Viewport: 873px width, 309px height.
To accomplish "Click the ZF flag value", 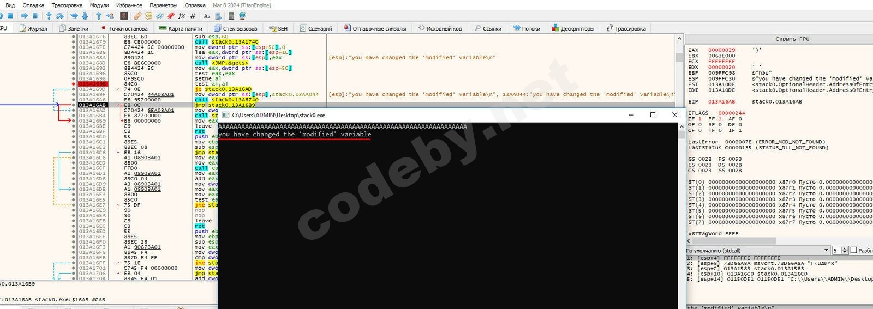I will [699, 119].
